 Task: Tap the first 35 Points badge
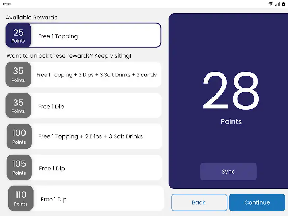click(18, 74)
